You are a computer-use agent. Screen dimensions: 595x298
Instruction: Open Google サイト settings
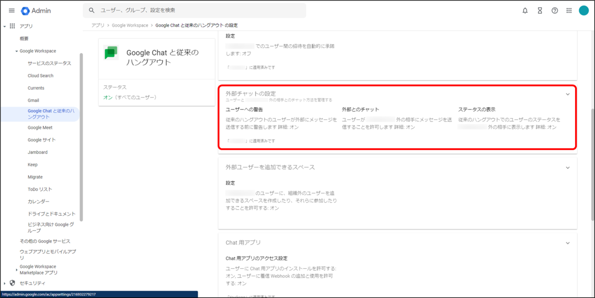tap(42, 140)
